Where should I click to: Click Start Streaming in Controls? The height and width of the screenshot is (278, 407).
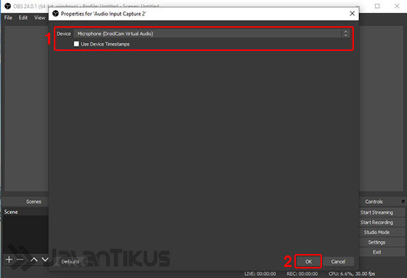(x=376, y=213)
